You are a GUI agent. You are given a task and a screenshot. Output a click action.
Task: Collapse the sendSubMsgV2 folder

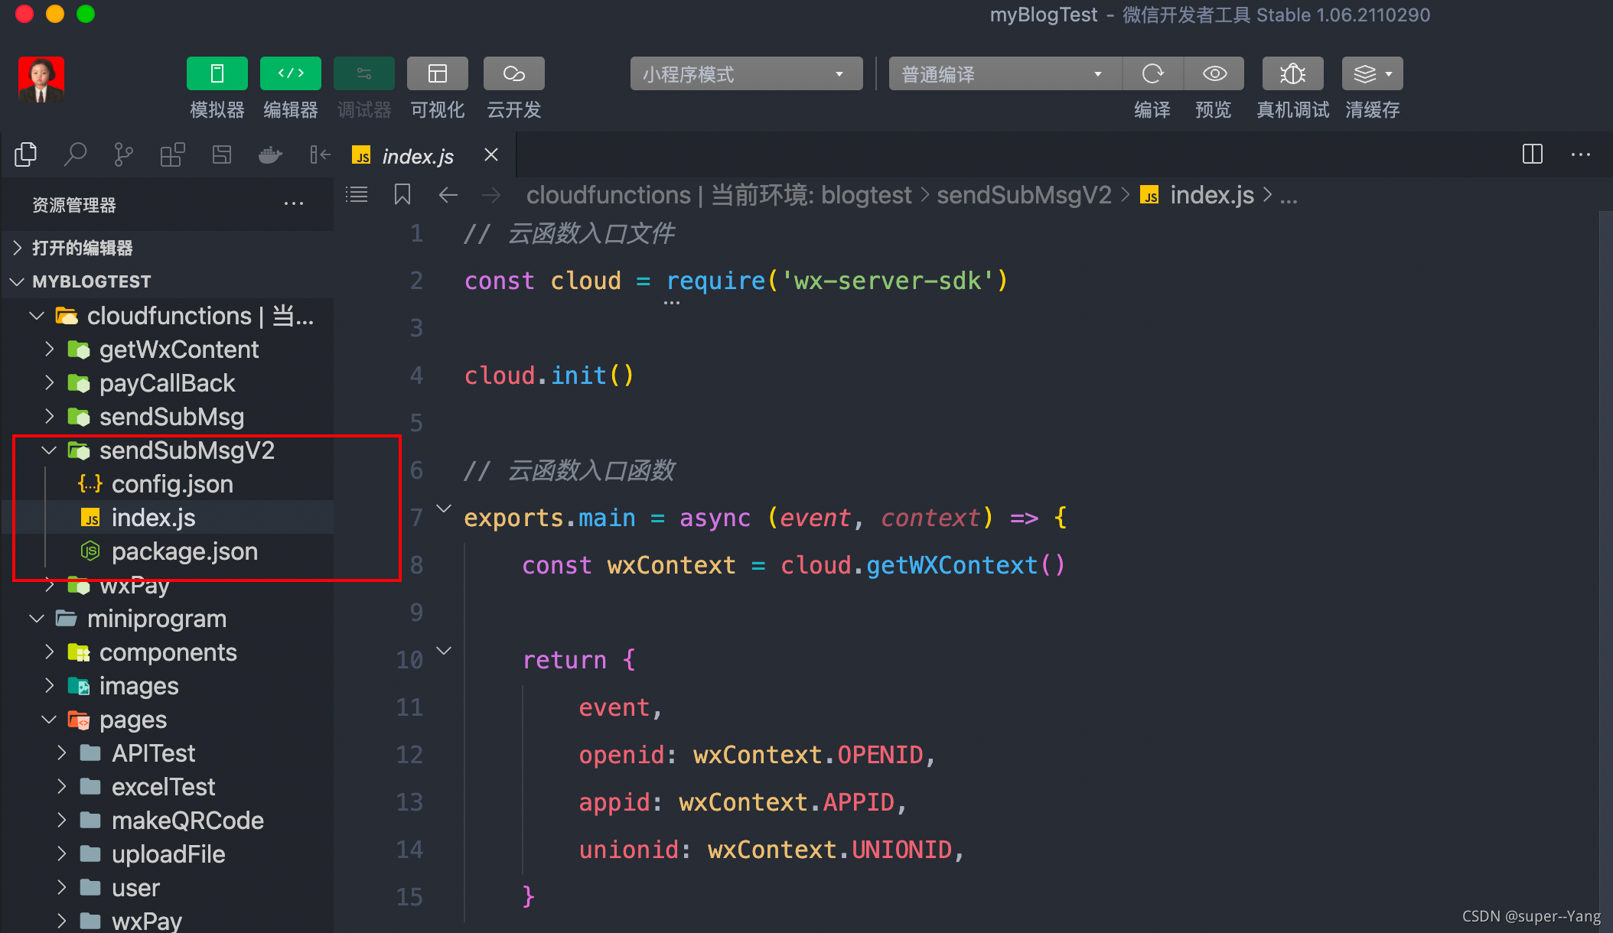pyautogui.click(x=186, y=450)
